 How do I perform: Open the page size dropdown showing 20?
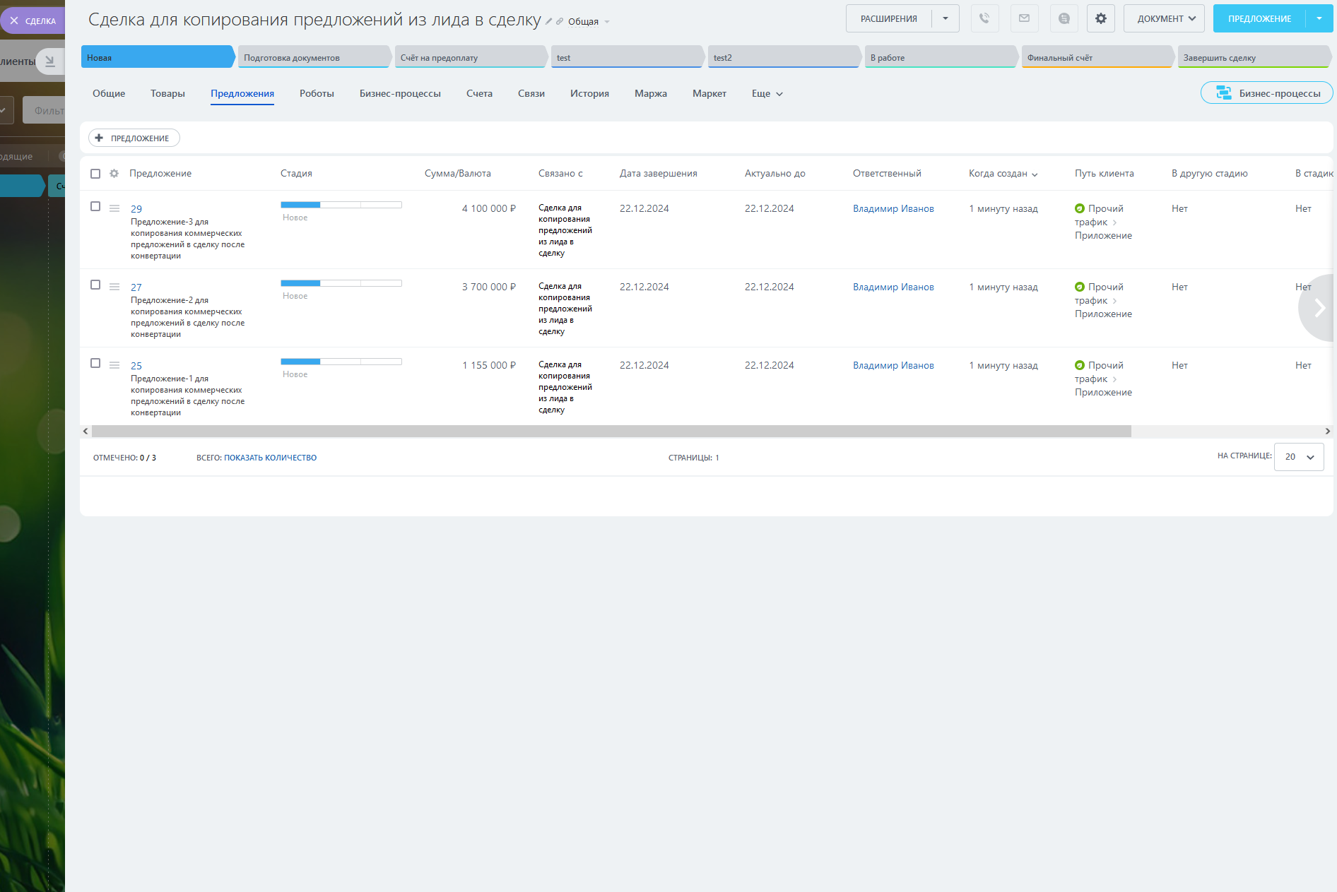[x=1298, y=457]
